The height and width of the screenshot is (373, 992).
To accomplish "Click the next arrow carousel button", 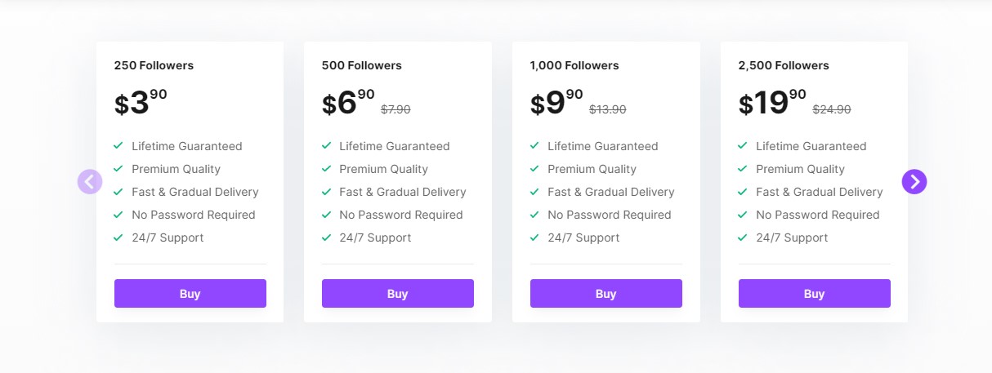I will [x=914, y=181].
